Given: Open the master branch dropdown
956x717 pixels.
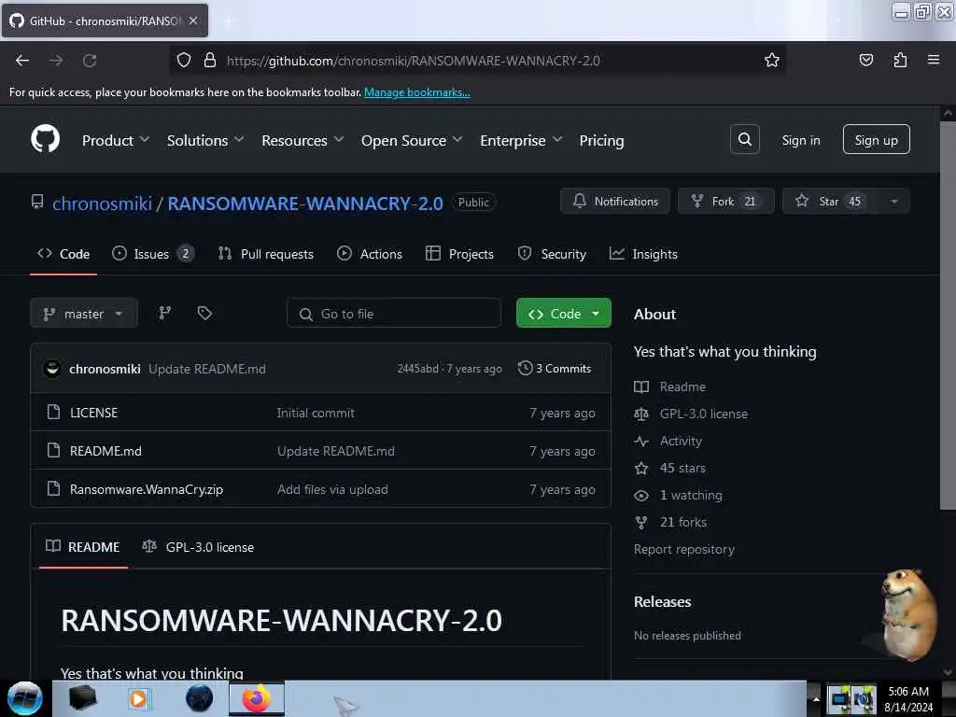Looking at the screenshot, I should point(84,314).
